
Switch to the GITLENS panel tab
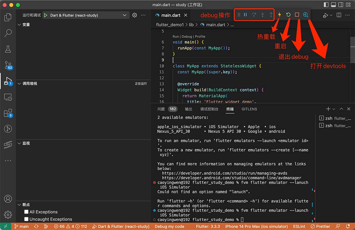(x=249, y=109)
